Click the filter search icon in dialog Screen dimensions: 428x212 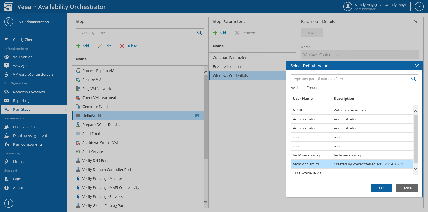coord(414,79)
